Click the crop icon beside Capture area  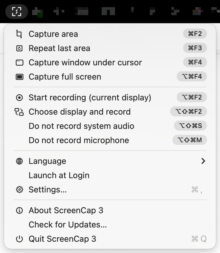(19, 34)
